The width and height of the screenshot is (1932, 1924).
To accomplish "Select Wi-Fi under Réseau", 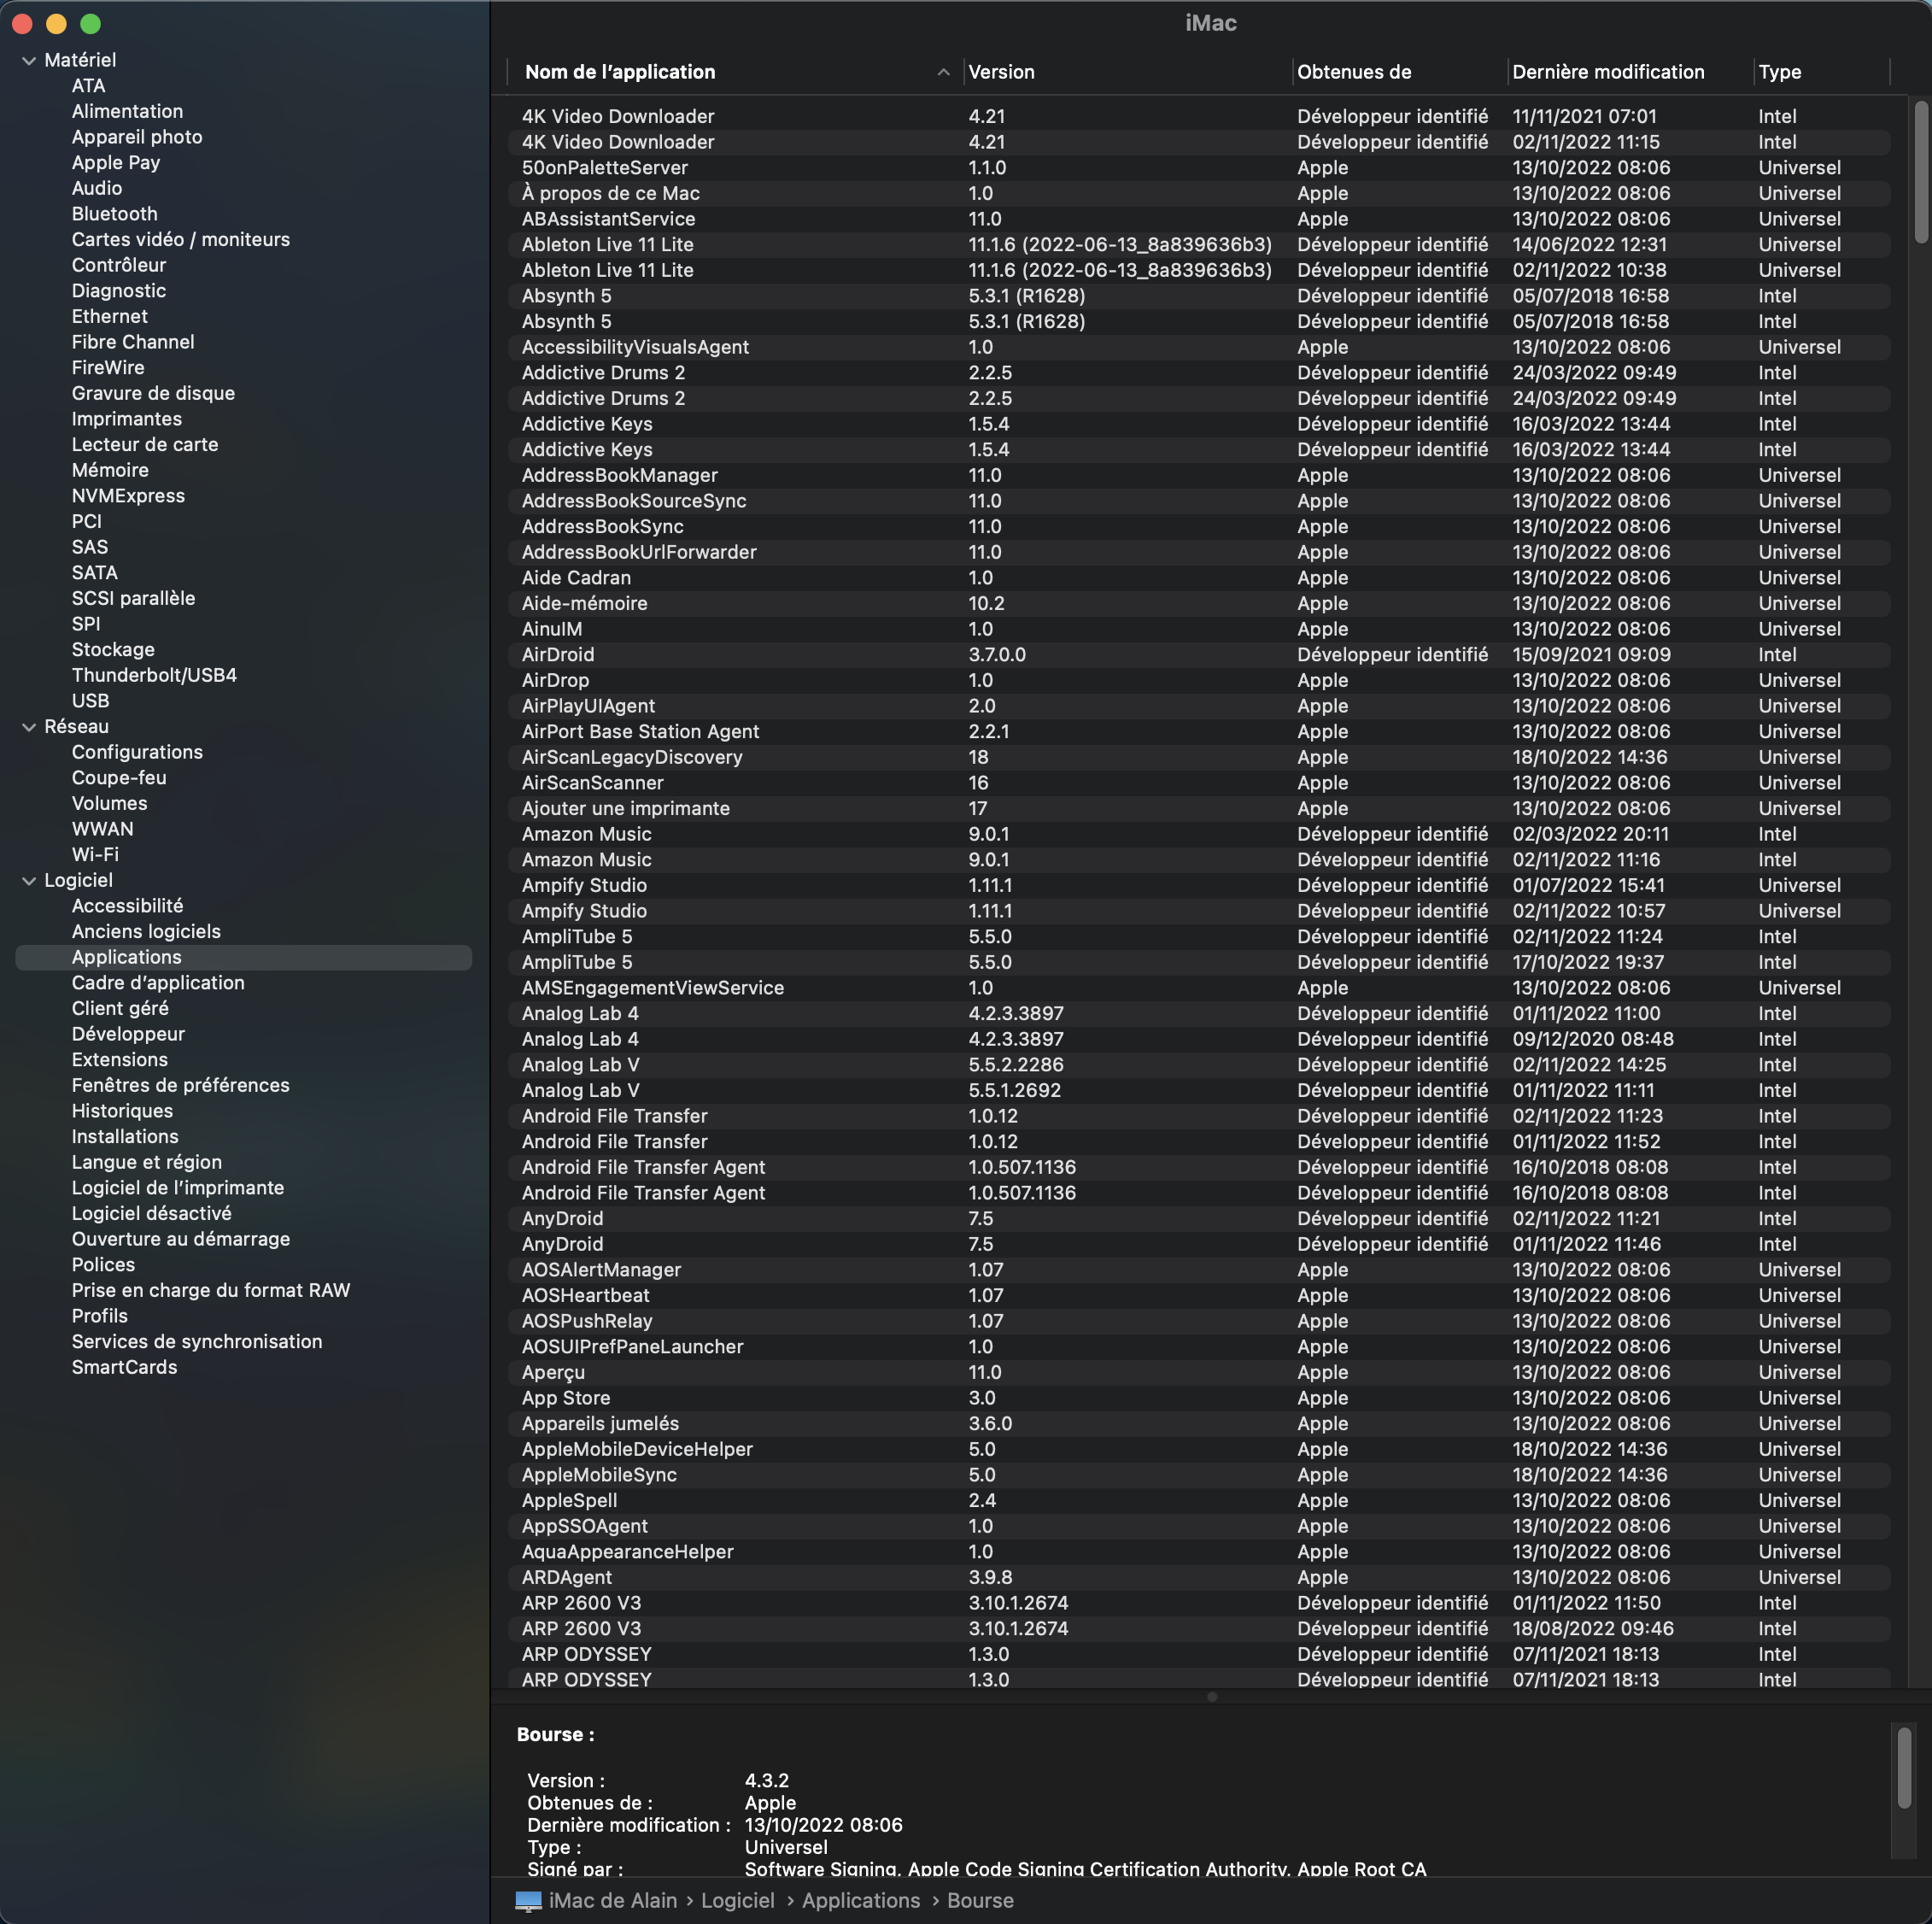I will [95, 854].
